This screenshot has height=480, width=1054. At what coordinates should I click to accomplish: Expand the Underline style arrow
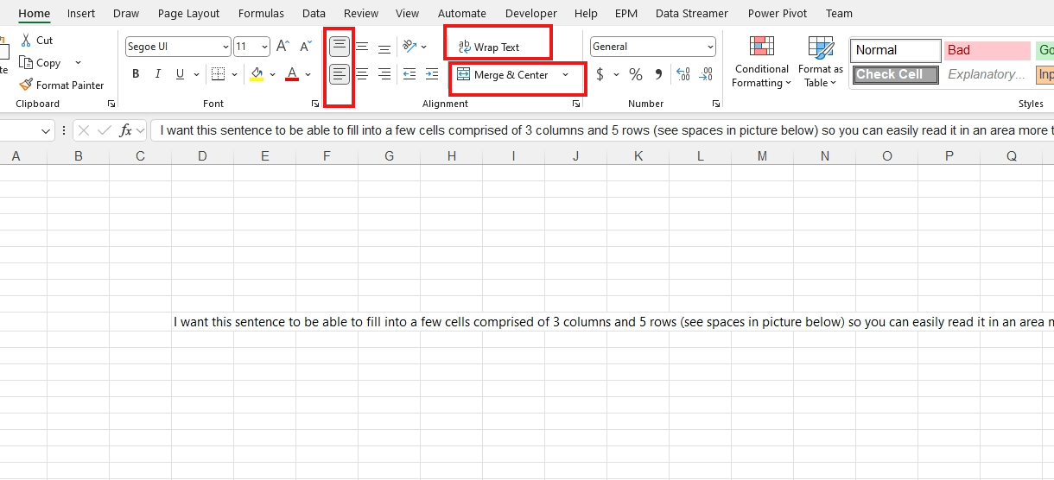click(x=197, y=74)
